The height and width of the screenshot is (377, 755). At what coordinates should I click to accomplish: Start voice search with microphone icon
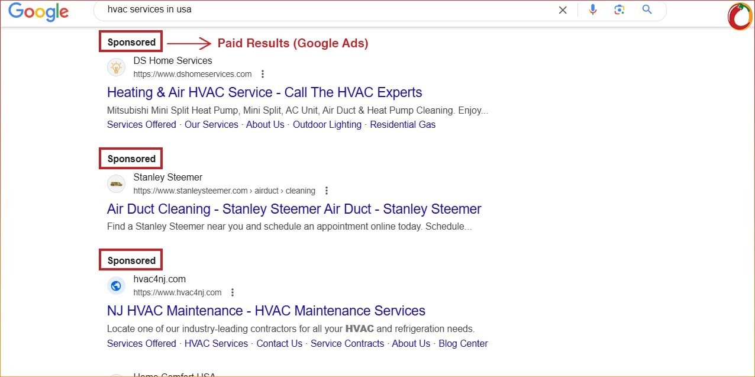click(592, 9)
